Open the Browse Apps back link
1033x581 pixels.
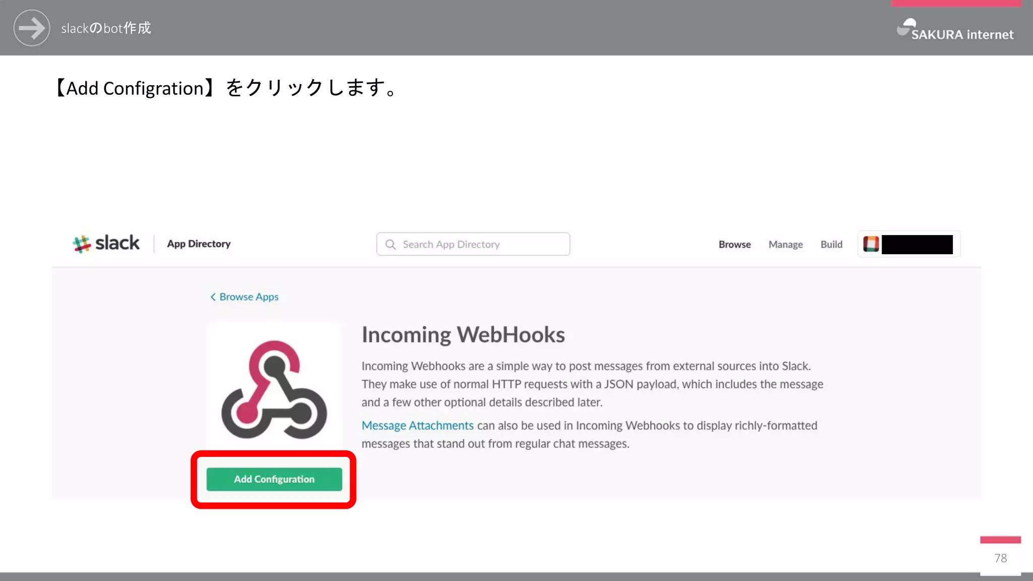pyautogui.click(x=244, y=297)
